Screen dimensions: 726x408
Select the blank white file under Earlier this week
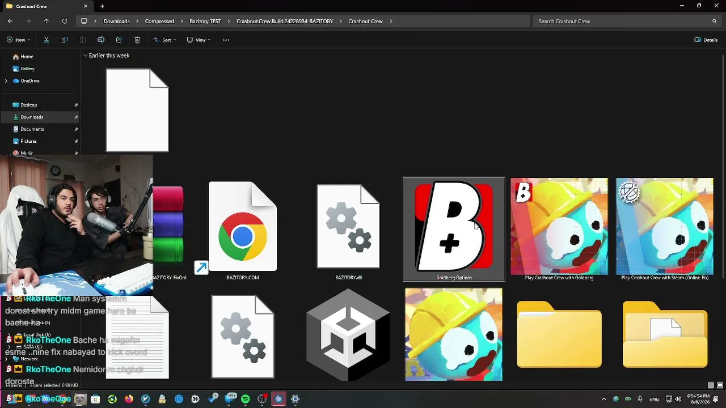tap(137, 110)
